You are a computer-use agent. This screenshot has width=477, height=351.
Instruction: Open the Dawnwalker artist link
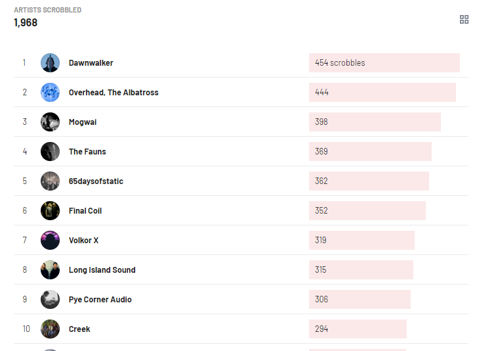[x=91, y=63]
